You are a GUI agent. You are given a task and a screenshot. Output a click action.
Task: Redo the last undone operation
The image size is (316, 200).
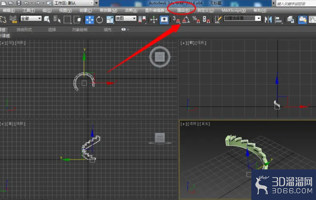pos(37,3)
